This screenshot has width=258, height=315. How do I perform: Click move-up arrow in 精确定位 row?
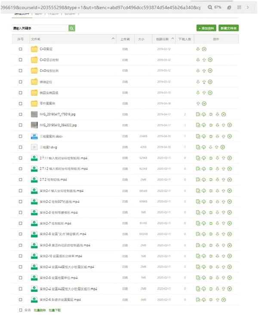tap(204, 82)
